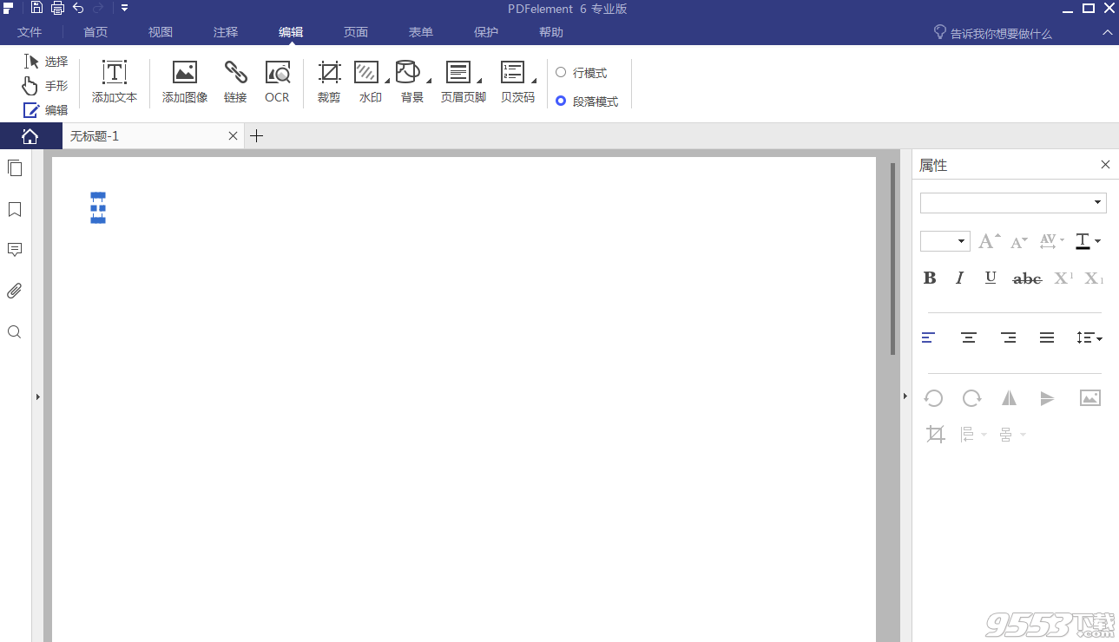Open the attachments paperclip panel
The height and width of the screenshot is (642, 1119).
(x=15, y=291)
